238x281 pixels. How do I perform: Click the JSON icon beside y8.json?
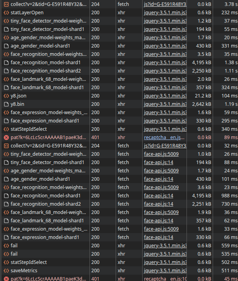pyautogui.click(x=6, y=96)
